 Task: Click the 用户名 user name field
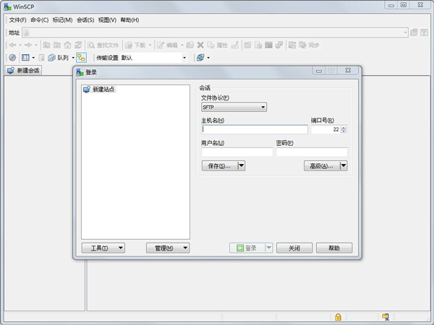[237, 152]
